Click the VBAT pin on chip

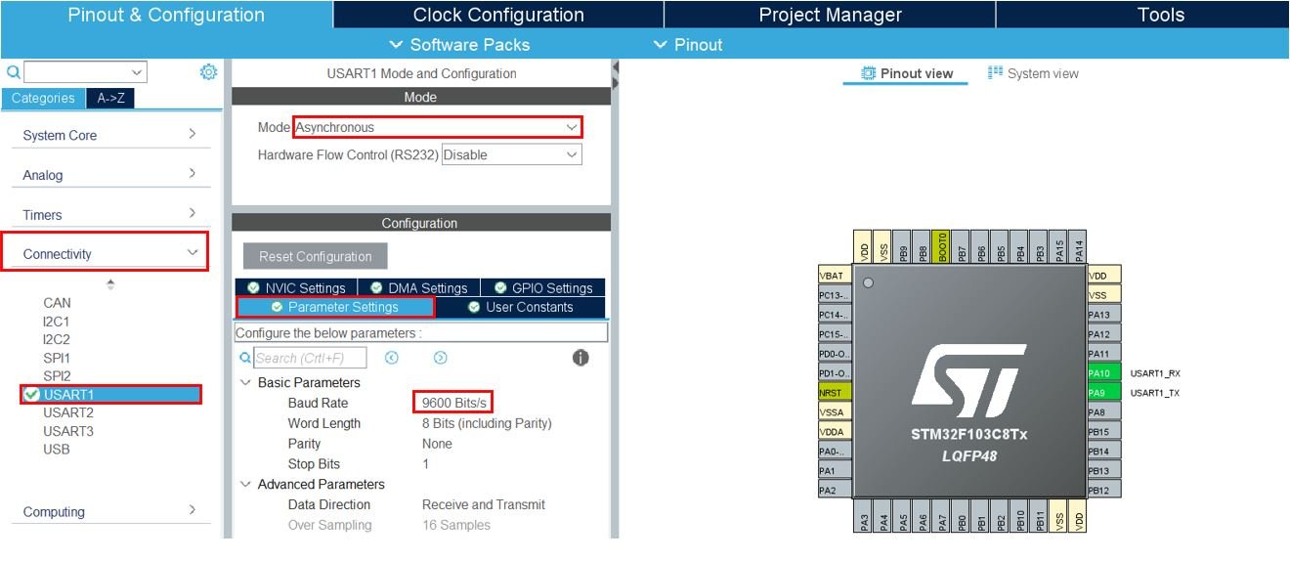pos(834,276)
